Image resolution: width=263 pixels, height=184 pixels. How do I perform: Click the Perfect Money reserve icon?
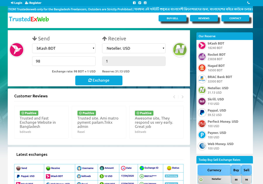pyautogui.click(x=202, y=124)
